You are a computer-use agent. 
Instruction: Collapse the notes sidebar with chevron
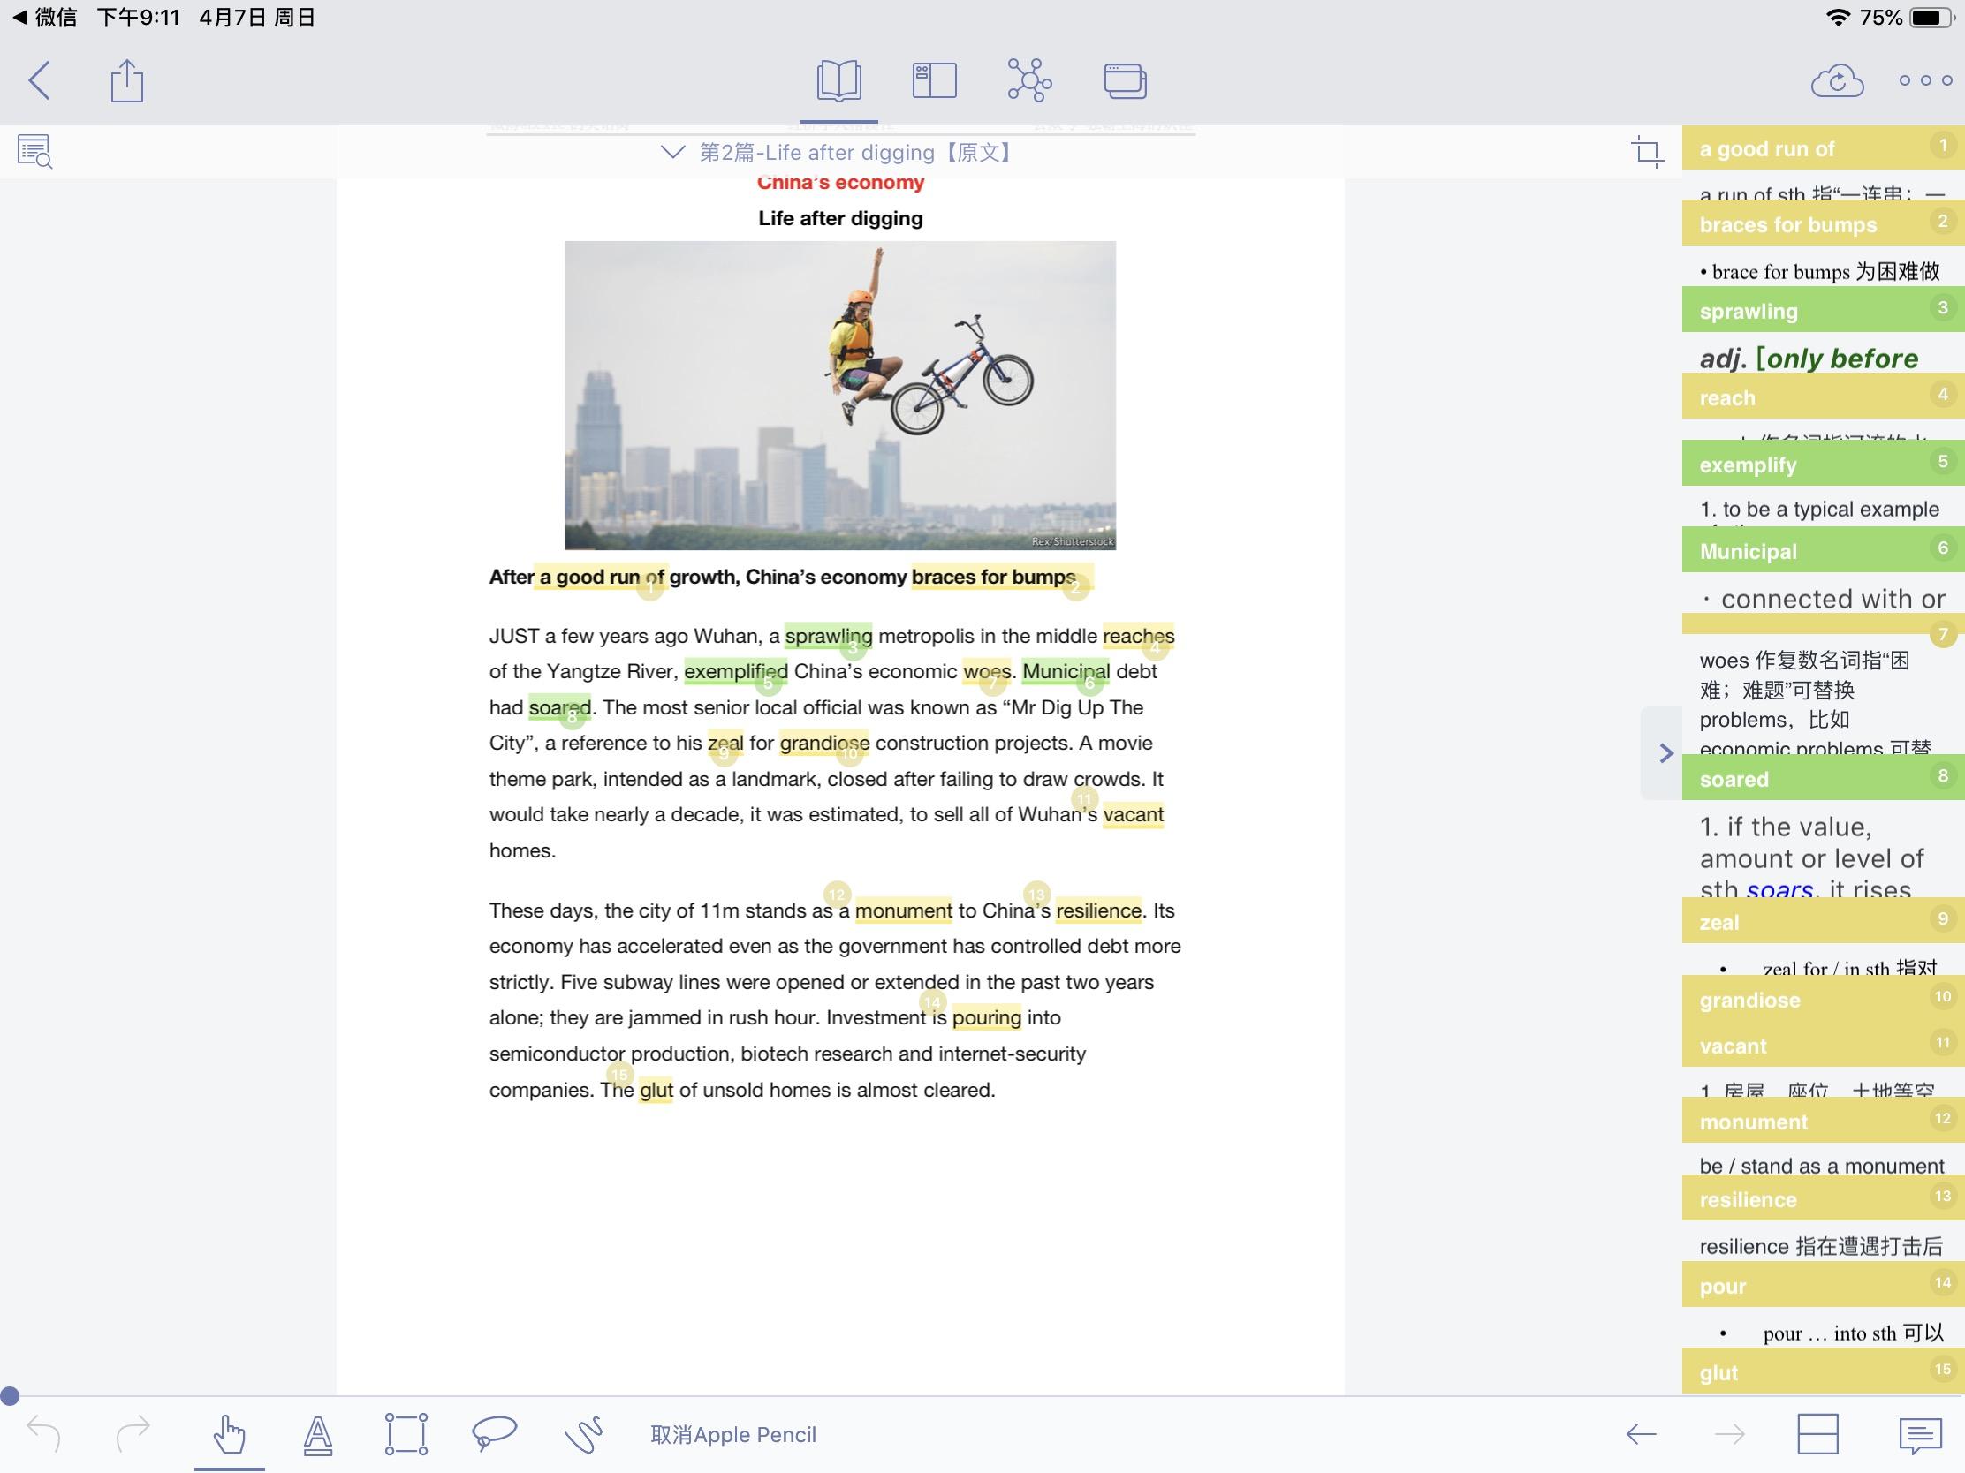pyautogui.click(x=1665, y=754)
